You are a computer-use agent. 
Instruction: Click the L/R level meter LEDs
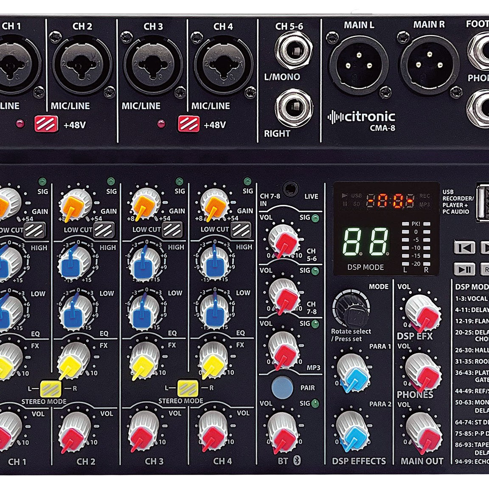(x=416, y=244)
